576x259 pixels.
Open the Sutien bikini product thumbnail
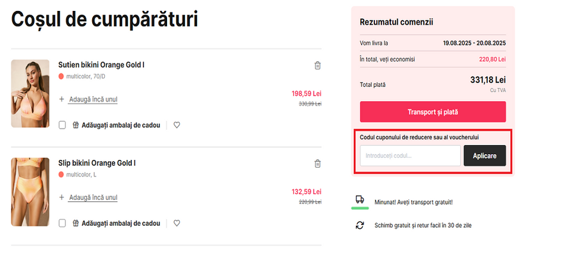tap(30, 93)
